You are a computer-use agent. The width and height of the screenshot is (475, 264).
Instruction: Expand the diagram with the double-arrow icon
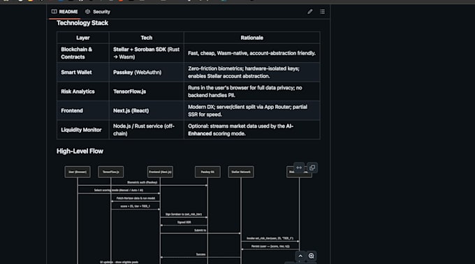tap(299, 168)
